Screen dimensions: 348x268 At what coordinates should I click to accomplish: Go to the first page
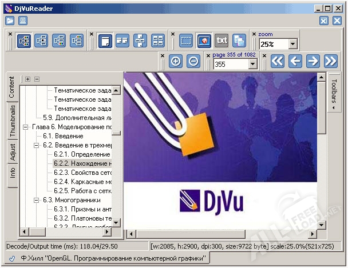(x=278, y=61)
